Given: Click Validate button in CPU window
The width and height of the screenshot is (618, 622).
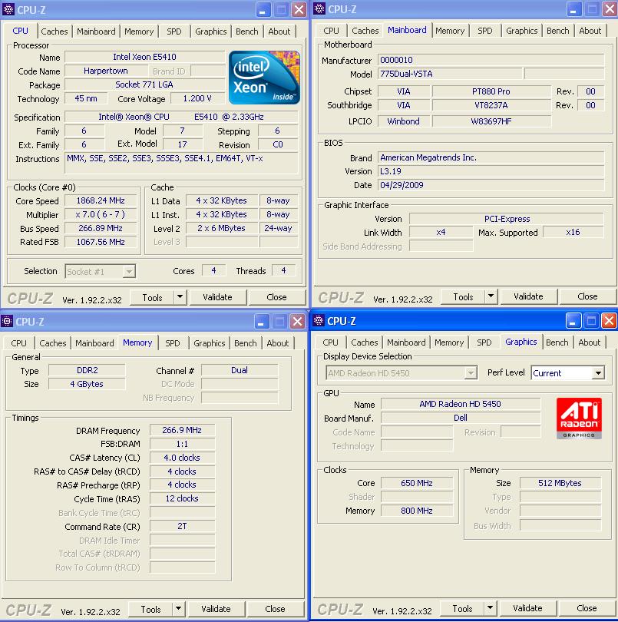Looking at the screenshot, I should pyautogui.click(x=218, y=297).
